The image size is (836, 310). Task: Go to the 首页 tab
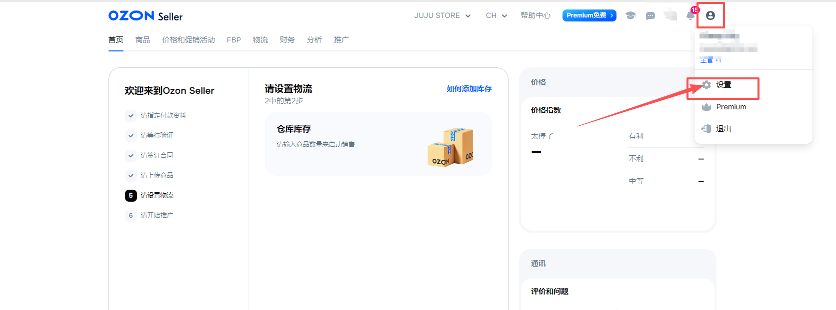click(x=116, y=40)
